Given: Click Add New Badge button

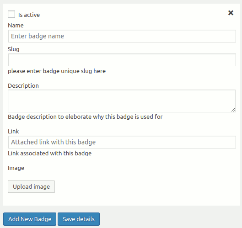Looking at the screenshot, I should click(x=30, y=219).
